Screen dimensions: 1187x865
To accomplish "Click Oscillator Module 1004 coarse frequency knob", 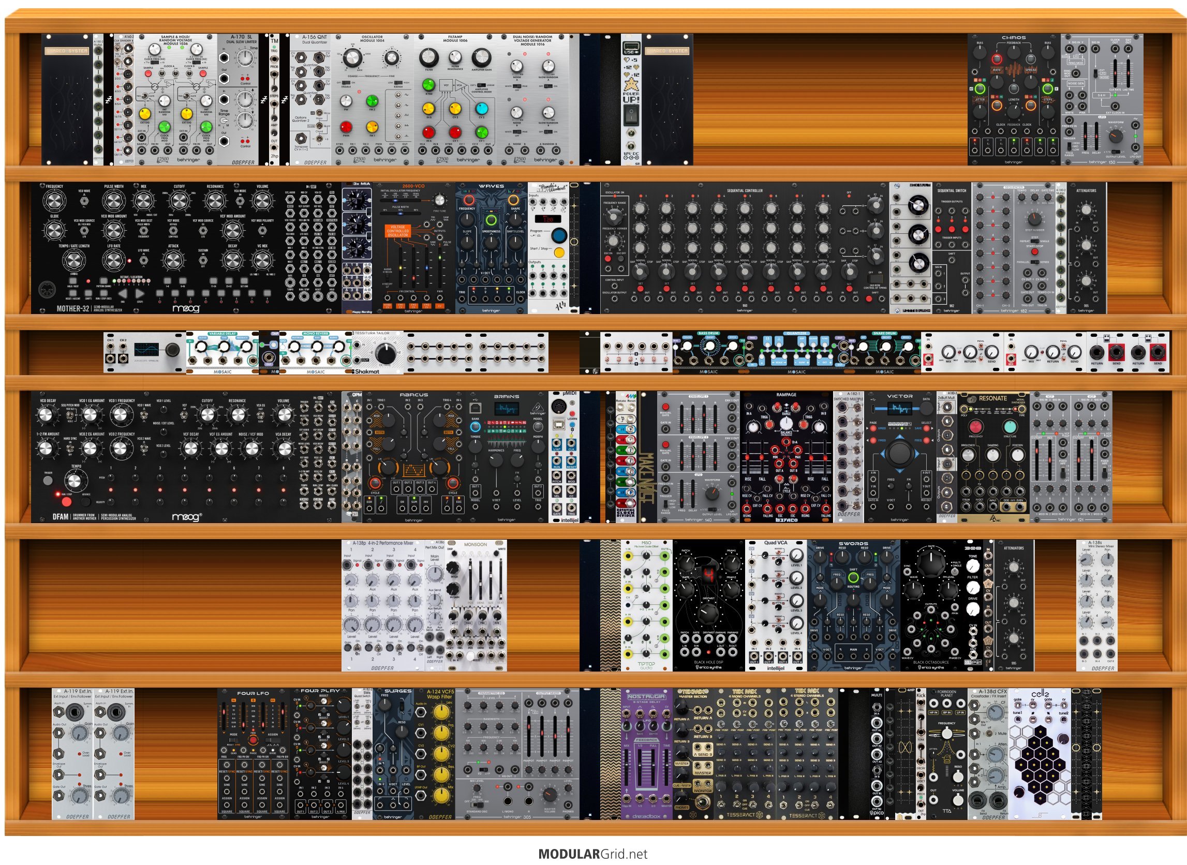I will 353,57.
